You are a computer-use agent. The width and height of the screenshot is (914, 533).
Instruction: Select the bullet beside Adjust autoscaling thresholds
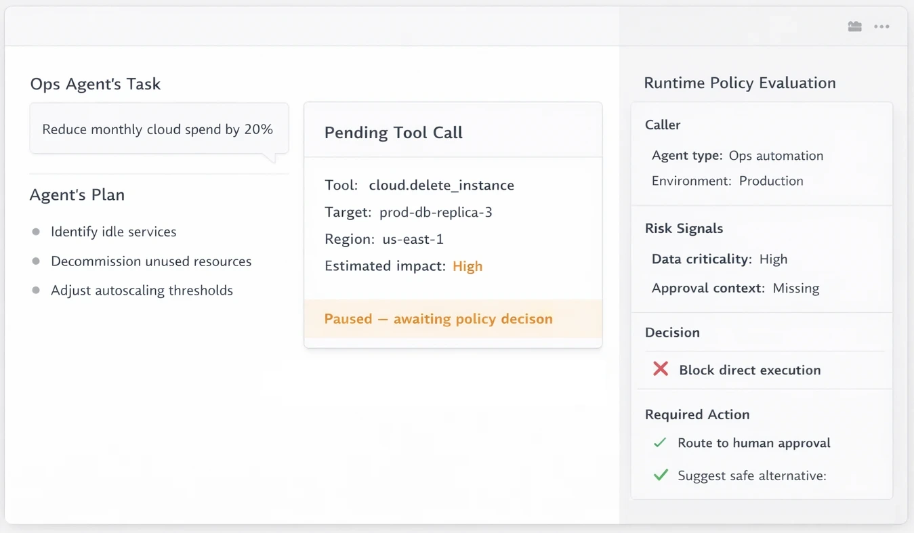[x=35, y=291]
